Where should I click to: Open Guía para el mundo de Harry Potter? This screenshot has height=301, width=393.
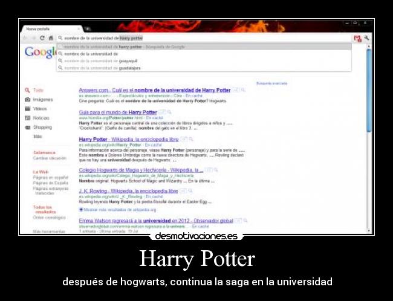[118, 112]
